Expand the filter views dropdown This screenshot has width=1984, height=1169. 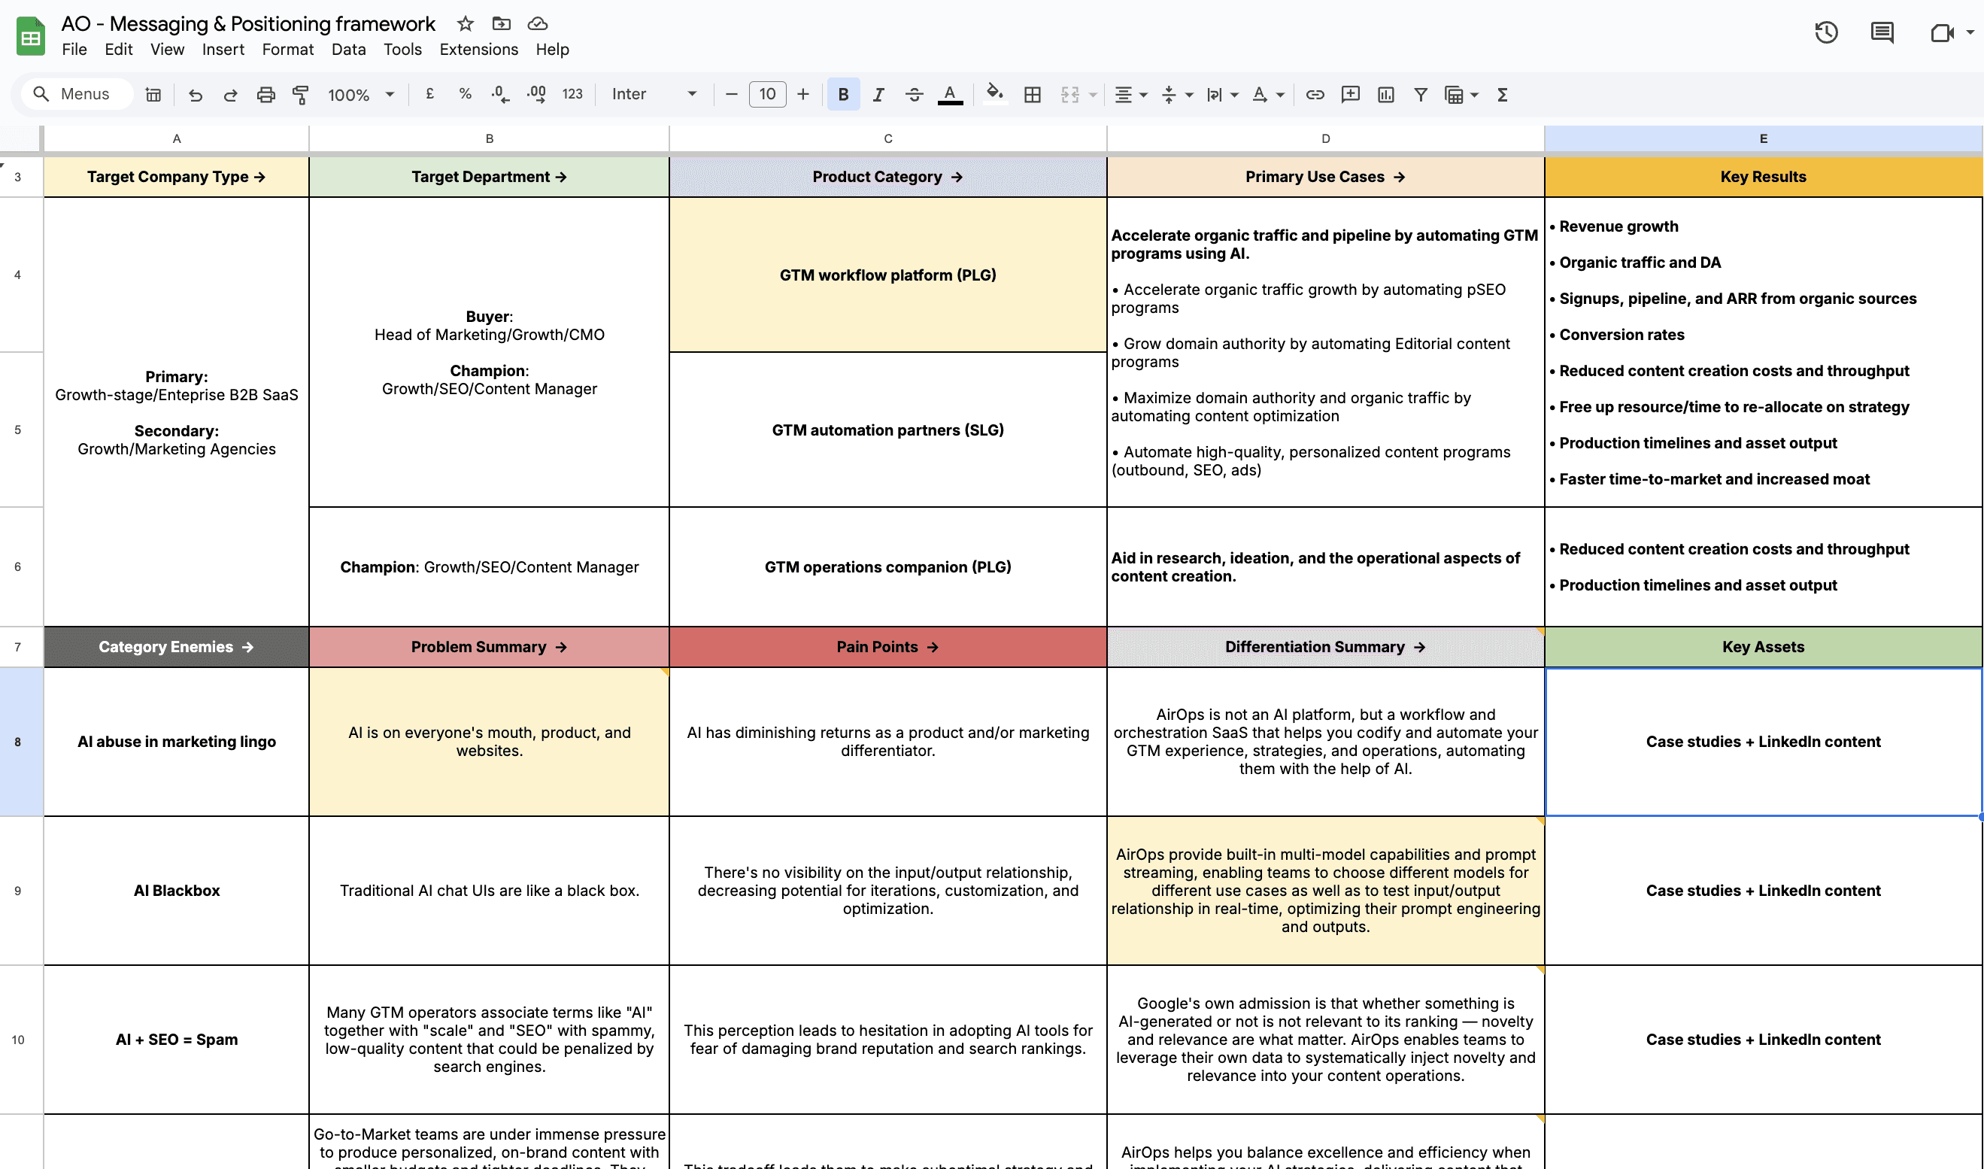tap(1475, 96)
